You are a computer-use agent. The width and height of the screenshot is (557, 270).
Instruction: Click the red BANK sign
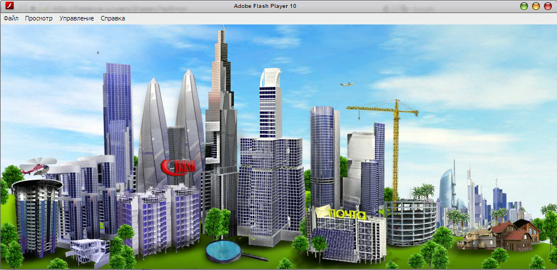pyautogui.click(x=178, y=167)
